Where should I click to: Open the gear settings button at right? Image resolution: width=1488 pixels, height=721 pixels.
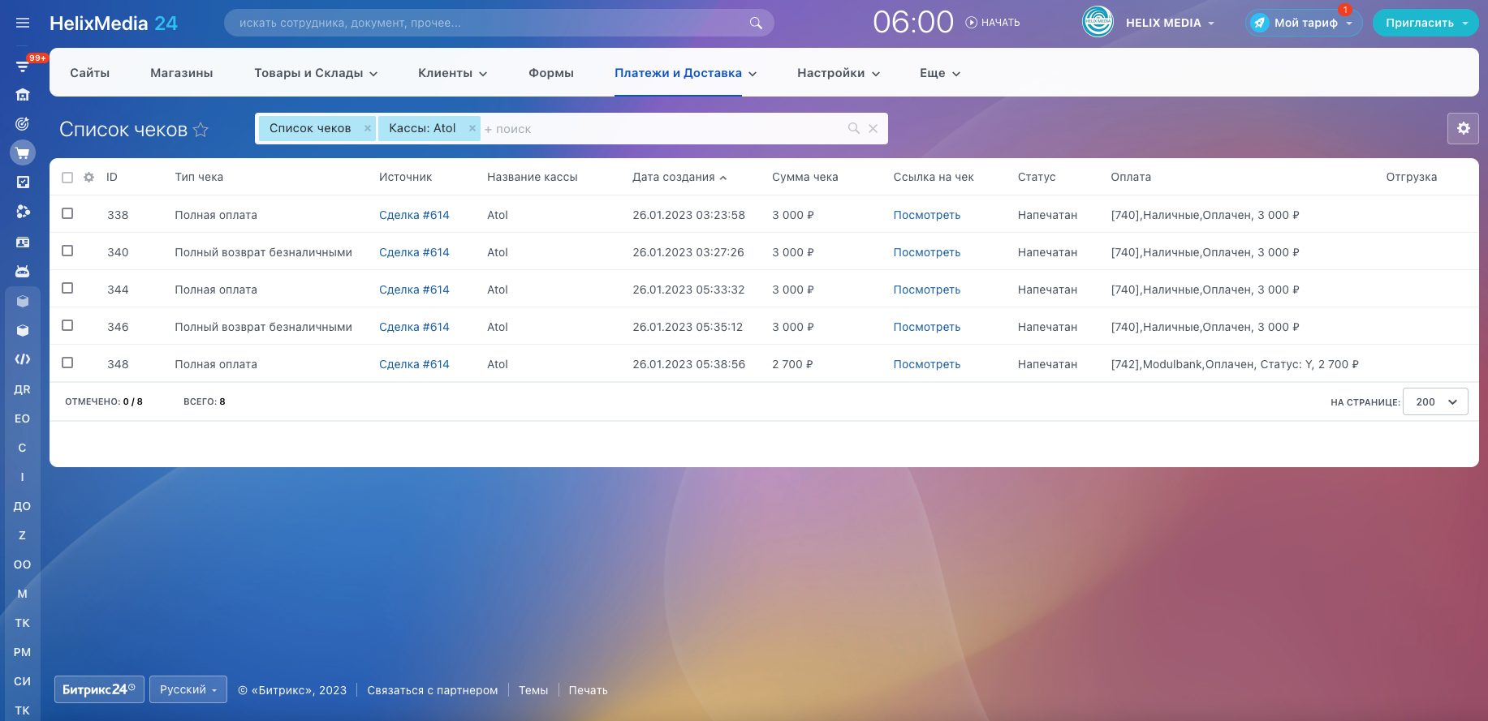pyautogui.click(x=1463, y=128)
